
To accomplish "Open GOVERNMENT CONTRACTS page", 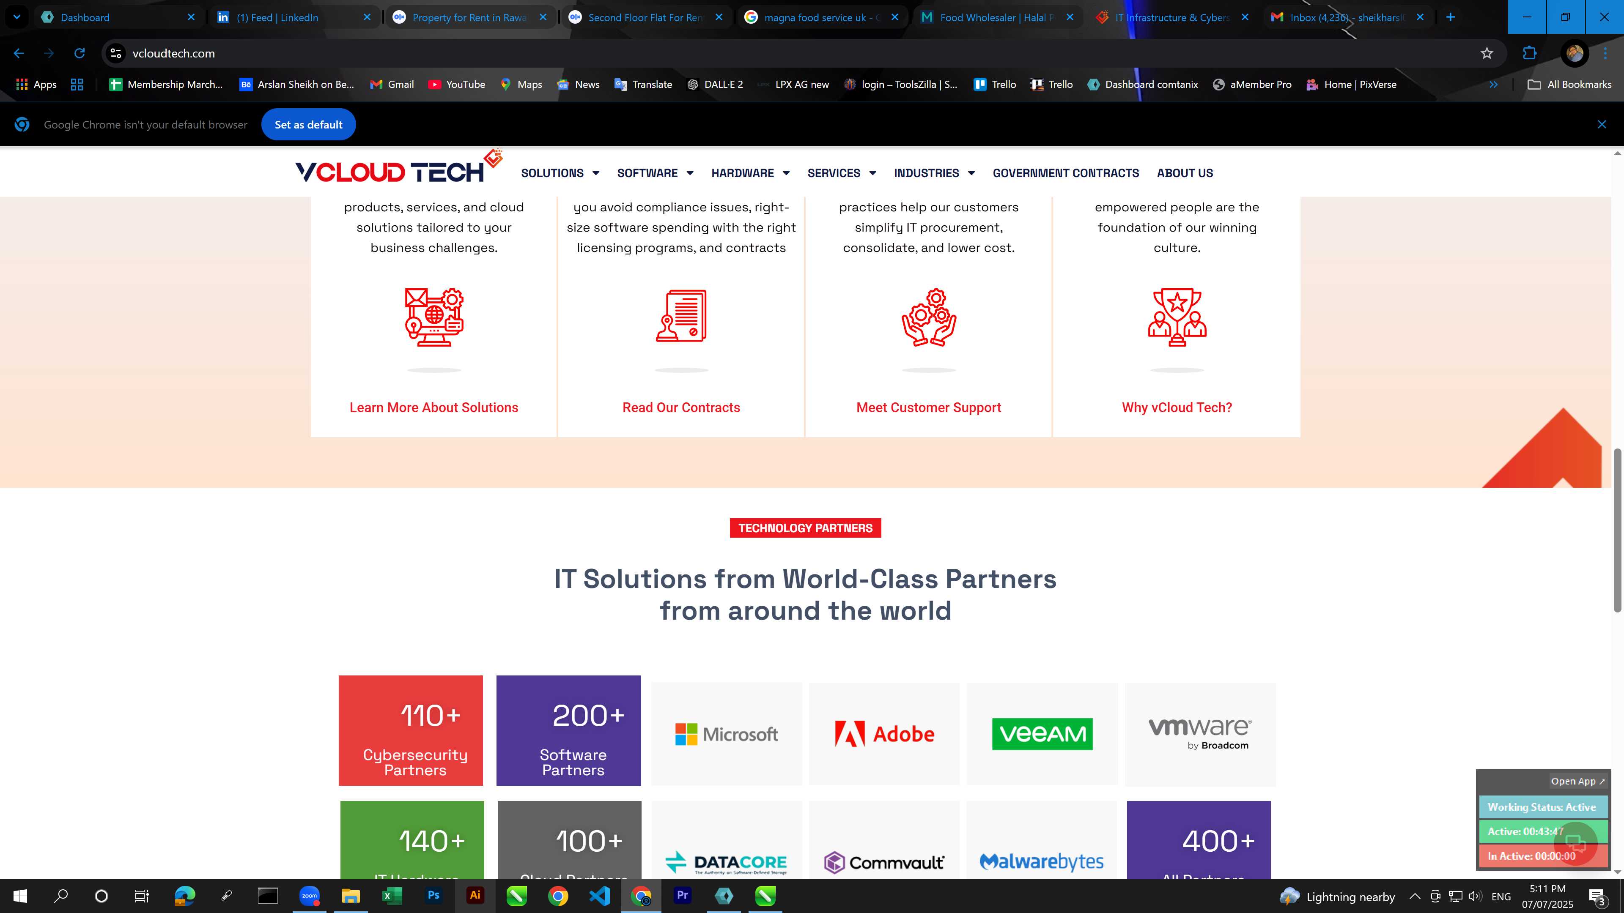I will [1065, 172].
